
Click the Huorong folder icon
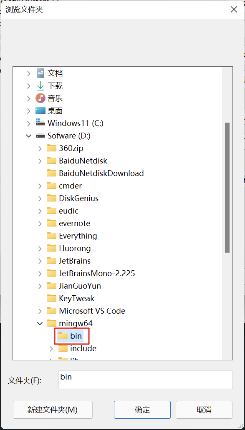[x=52, y=248]
